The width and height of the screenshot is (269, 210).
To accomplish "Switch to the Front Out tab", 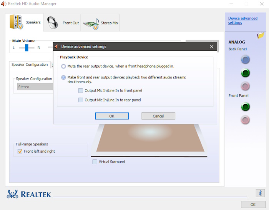I will [62, 23].
